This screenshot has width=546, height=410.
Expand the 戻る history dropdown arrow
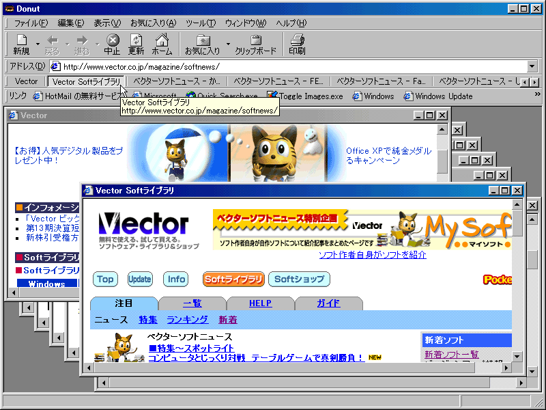click(67, 44)
